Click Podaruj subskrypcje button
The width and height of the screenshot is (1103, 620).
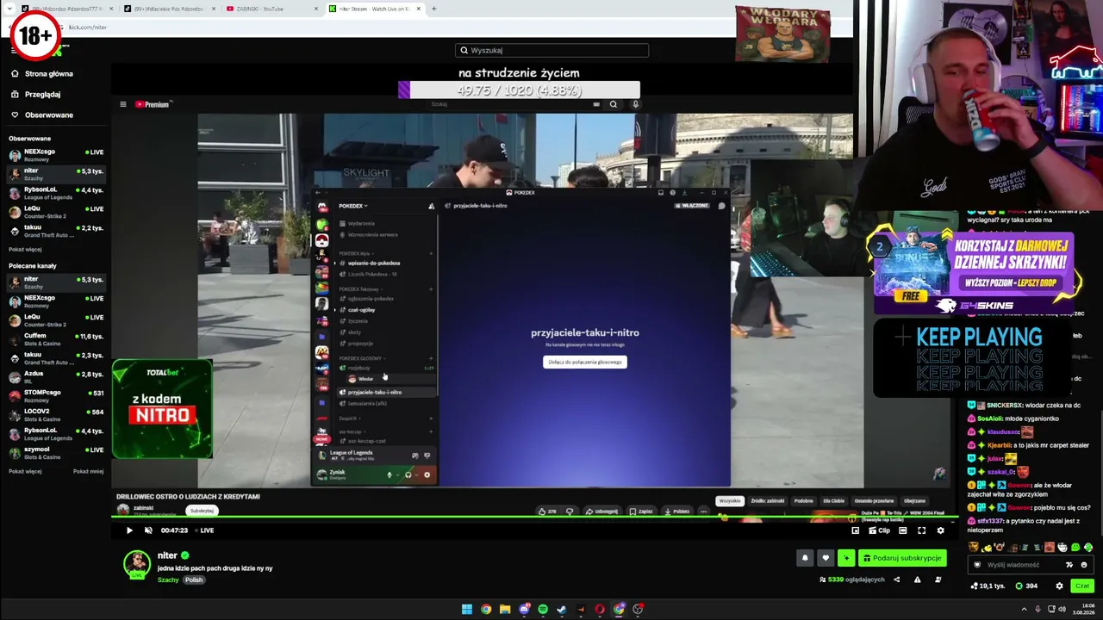coord(902,558)
